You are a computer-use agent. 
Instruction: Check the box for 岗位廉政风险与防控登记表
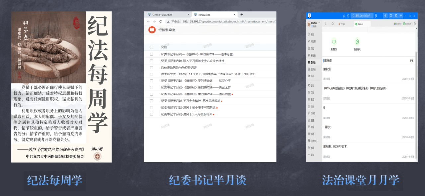152,68
